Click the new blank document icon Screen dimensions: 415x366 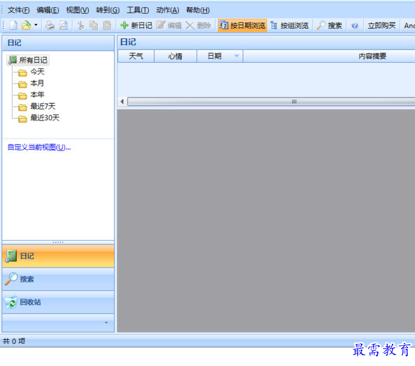13,26
